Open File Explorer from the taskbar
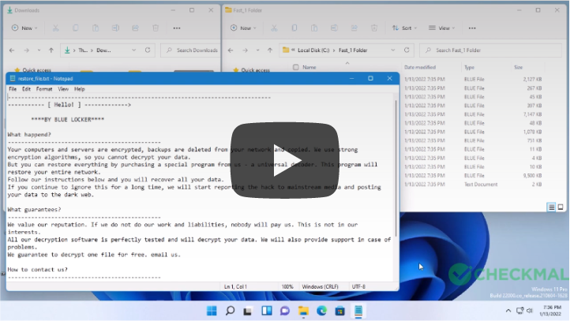Screen dimensions: 570x321 pyautogui.click(x=303, y=311)
